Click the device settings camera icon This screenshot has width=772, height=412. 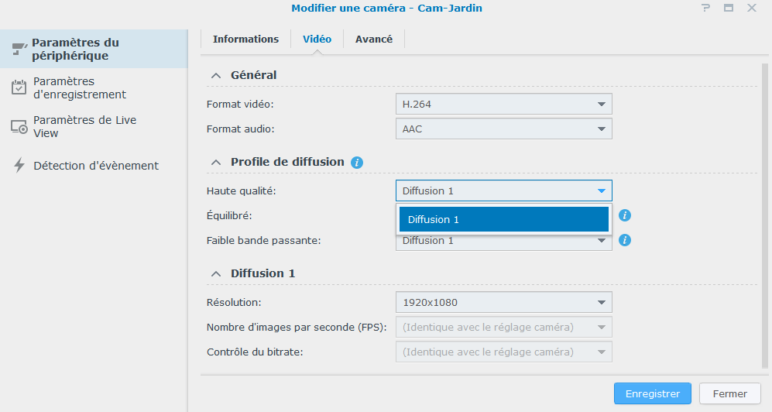tap(19, 49)
